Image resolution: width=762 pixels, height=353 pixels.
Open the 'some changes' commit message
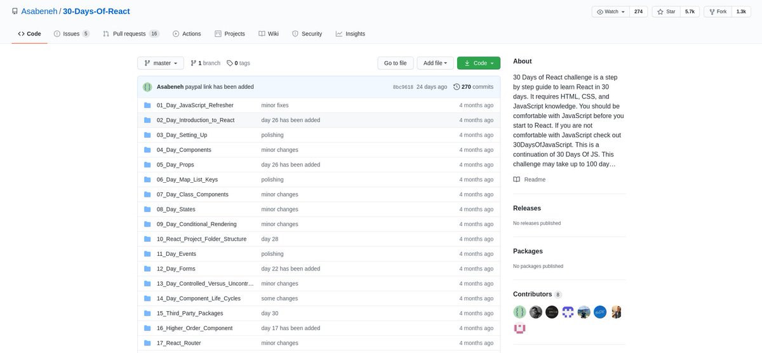tap(279, 298)
